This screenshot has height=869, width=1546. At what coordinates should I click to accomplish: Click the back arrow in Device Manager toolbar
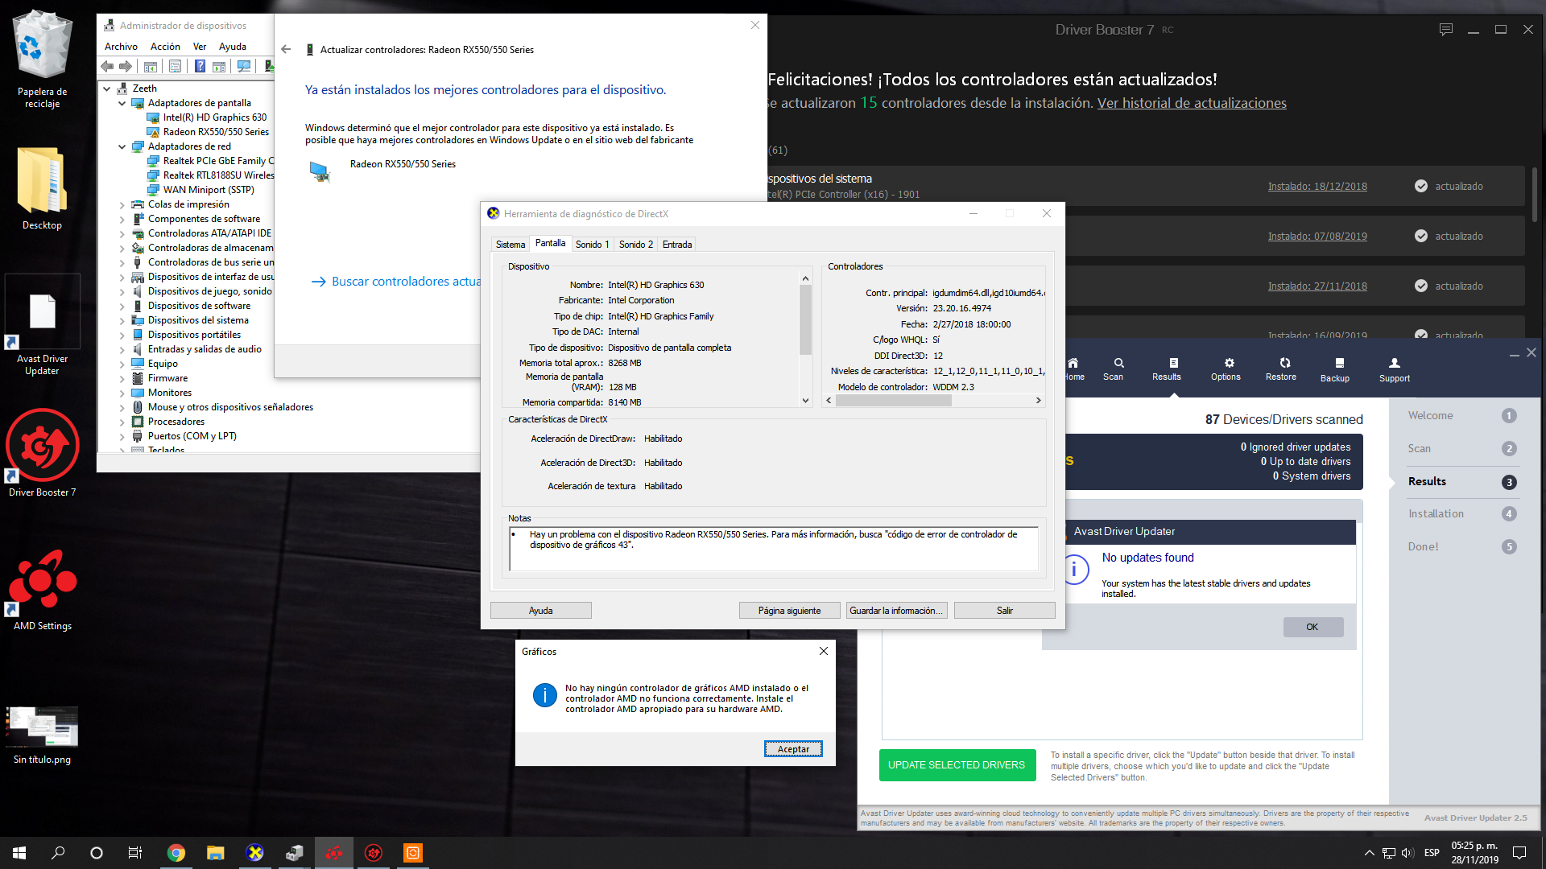107,67
